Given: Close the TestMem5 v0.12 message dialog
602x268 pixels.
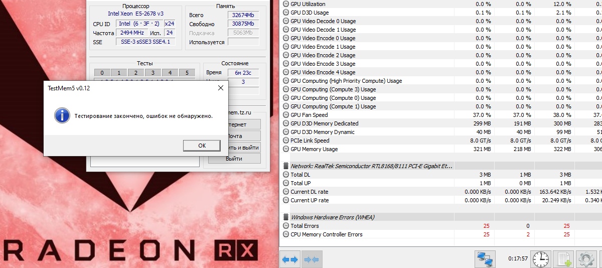Looking at the screenshot, I should click(x=220, y=88).
